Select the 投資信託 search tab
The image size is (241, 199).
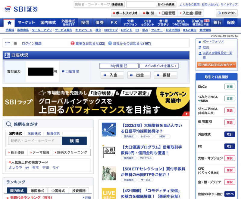[x=53, y=134]
